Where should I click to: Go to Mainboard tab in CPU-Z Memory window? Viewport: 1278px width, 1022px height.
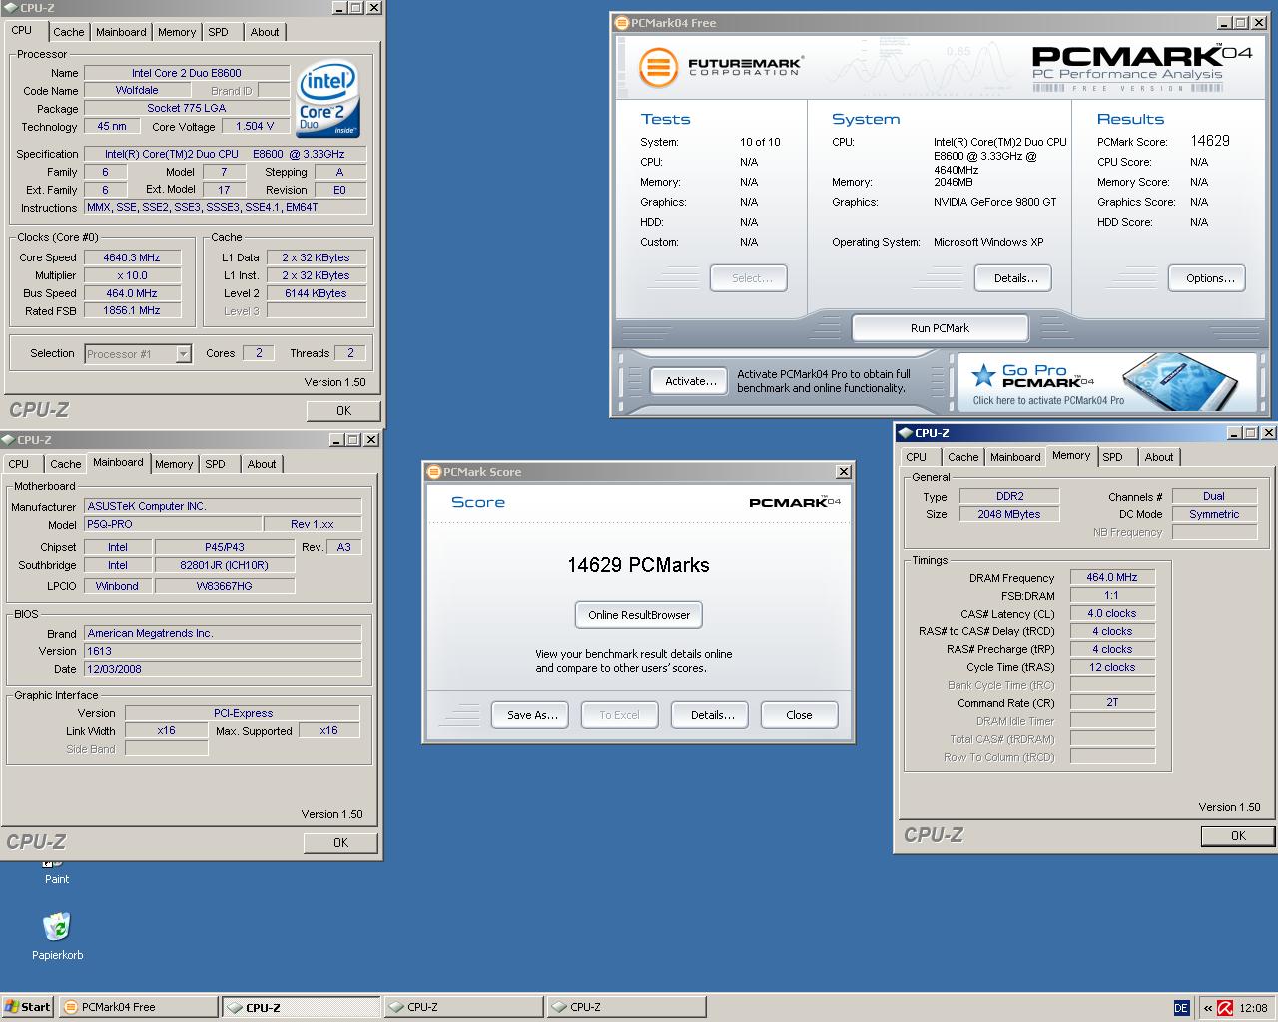click(x=1015, y=457)
